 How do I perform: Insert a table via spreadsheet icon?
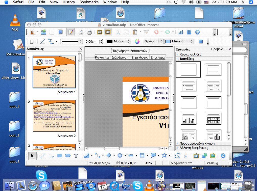[x=189, y=32]
